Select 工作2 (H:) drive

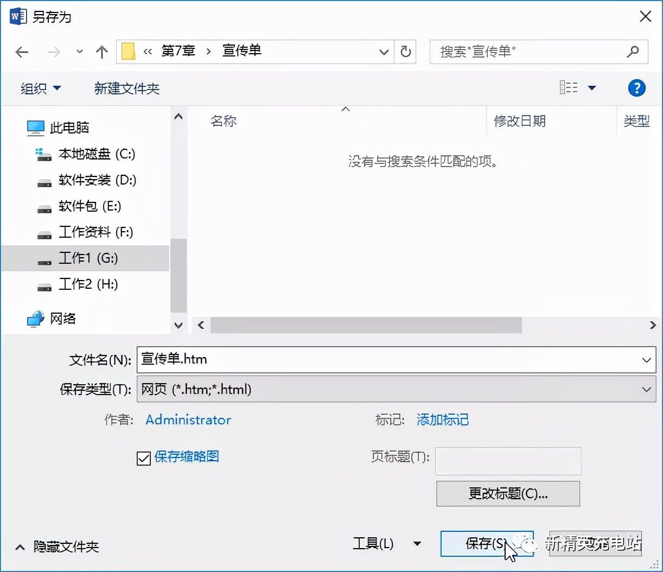coord(77,284)
